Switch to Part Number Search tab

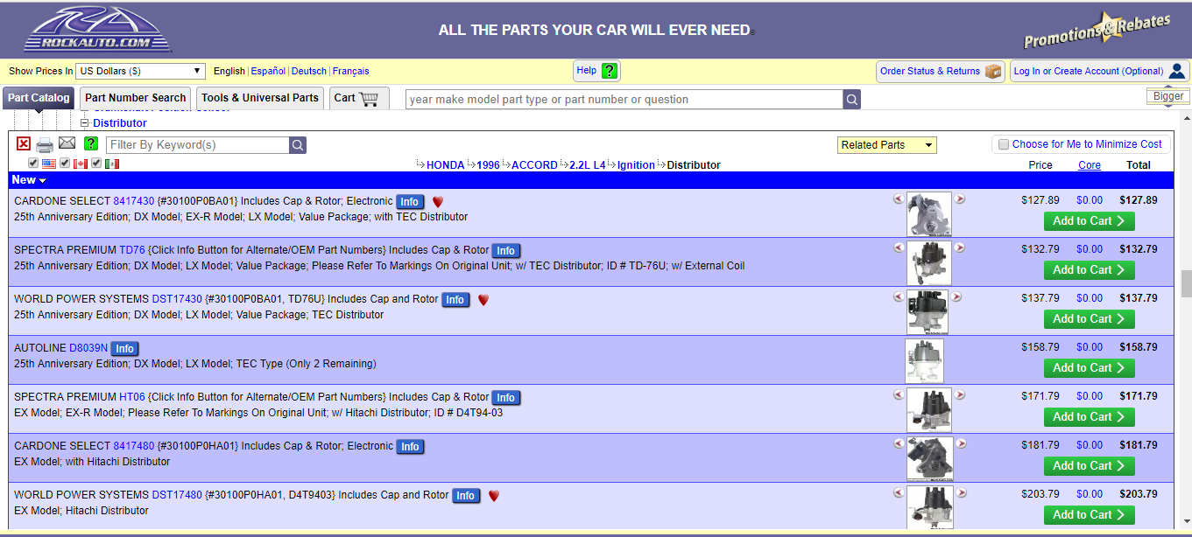point(136,98)
